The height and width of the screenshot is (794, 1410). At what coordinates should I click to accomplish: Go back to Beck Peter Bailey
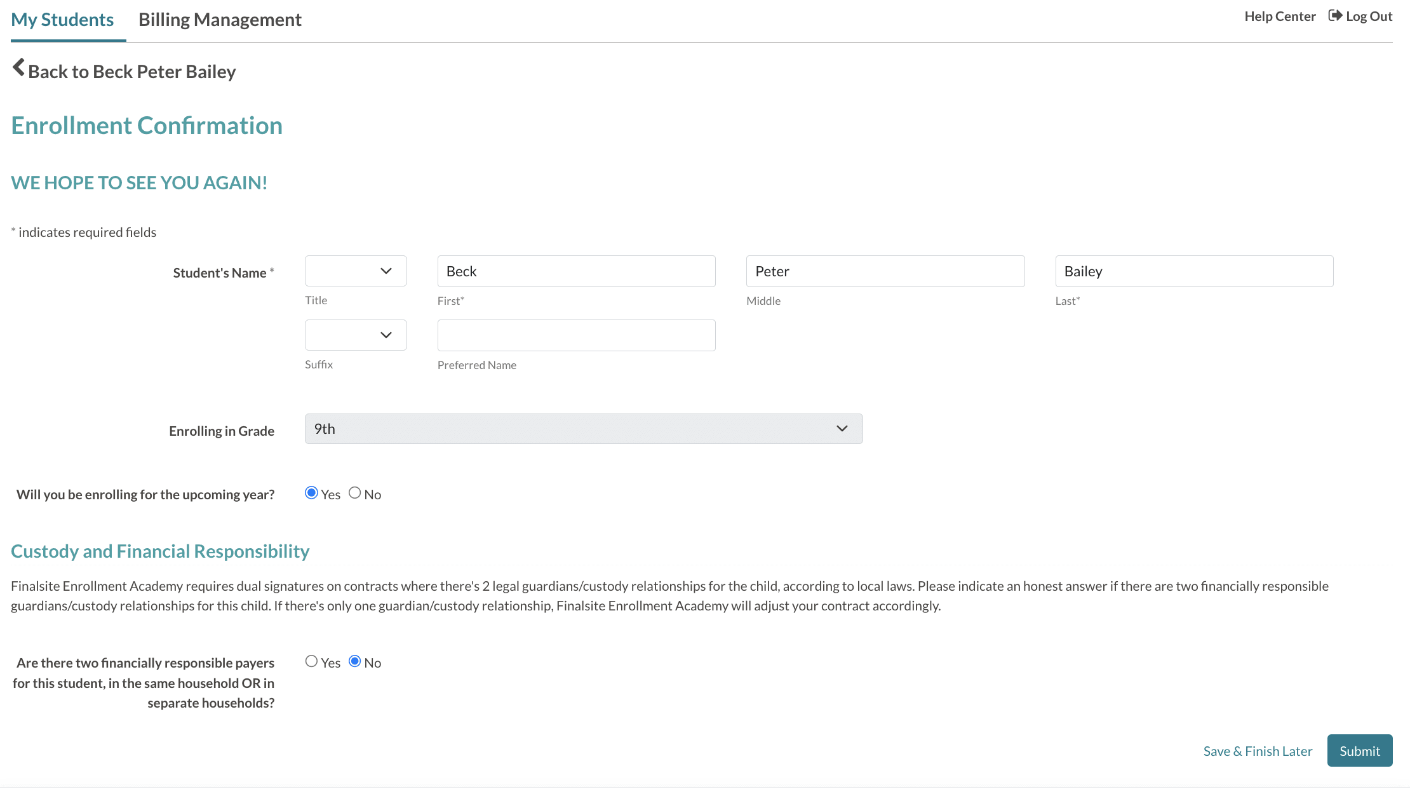tap(131, 71)
